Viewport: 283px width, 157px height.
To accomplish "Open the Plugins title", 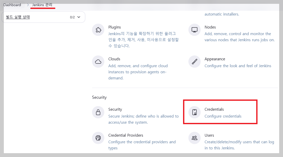I will click(x=114, y=27).
